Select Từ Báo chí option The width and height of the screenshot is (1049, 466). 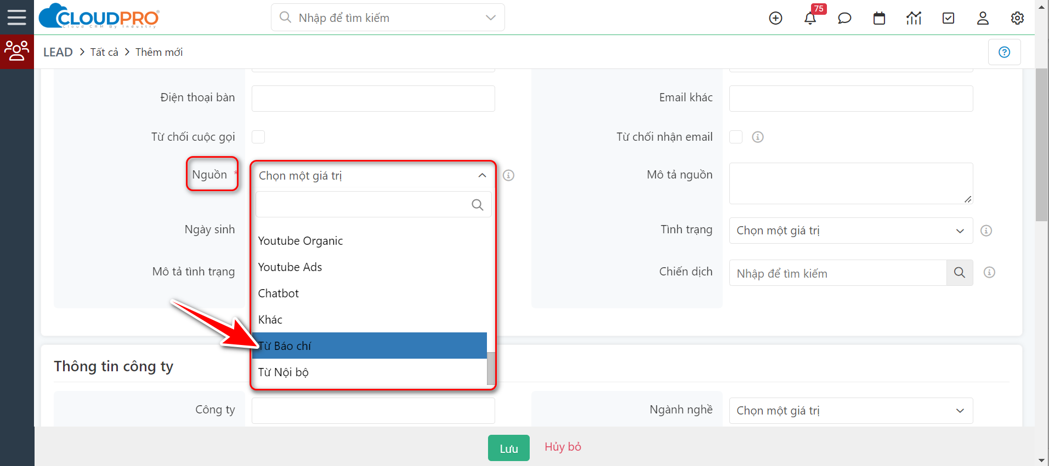[x=370, y=346]
